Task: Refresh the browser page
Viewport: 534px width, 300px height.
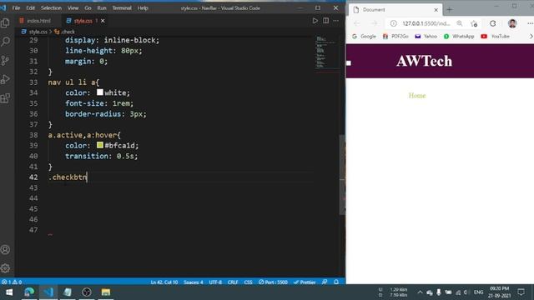Action: (x=493, y=23)
